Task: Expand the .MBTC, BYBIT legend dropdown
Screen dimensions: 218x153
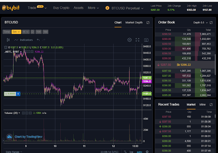Action: (21, 52)
